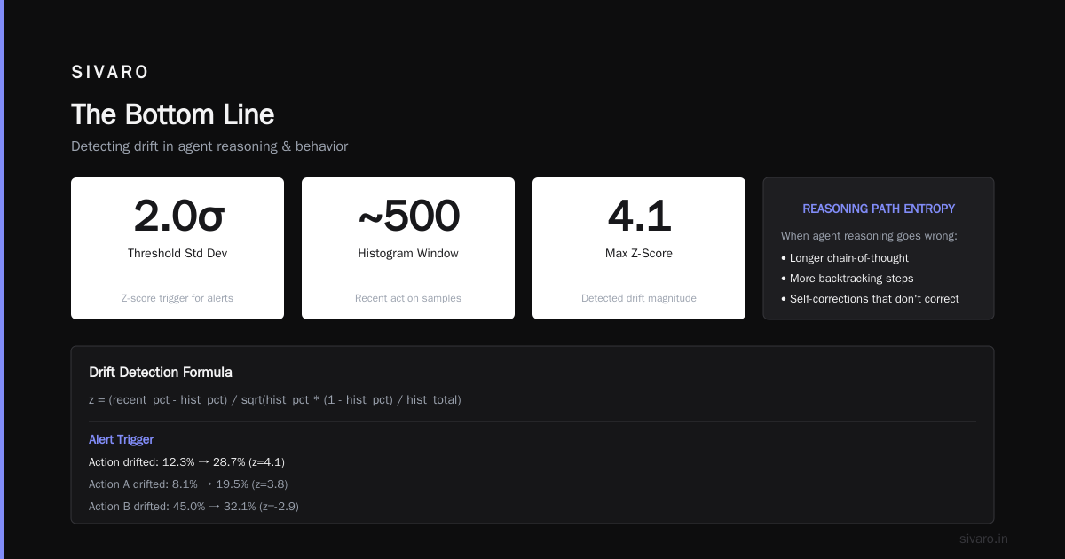Image resolution: width=1065 pixels, height=559 pixels.
Task: Click 'Detected drift magnitude' caption
Action: point(639,298)
